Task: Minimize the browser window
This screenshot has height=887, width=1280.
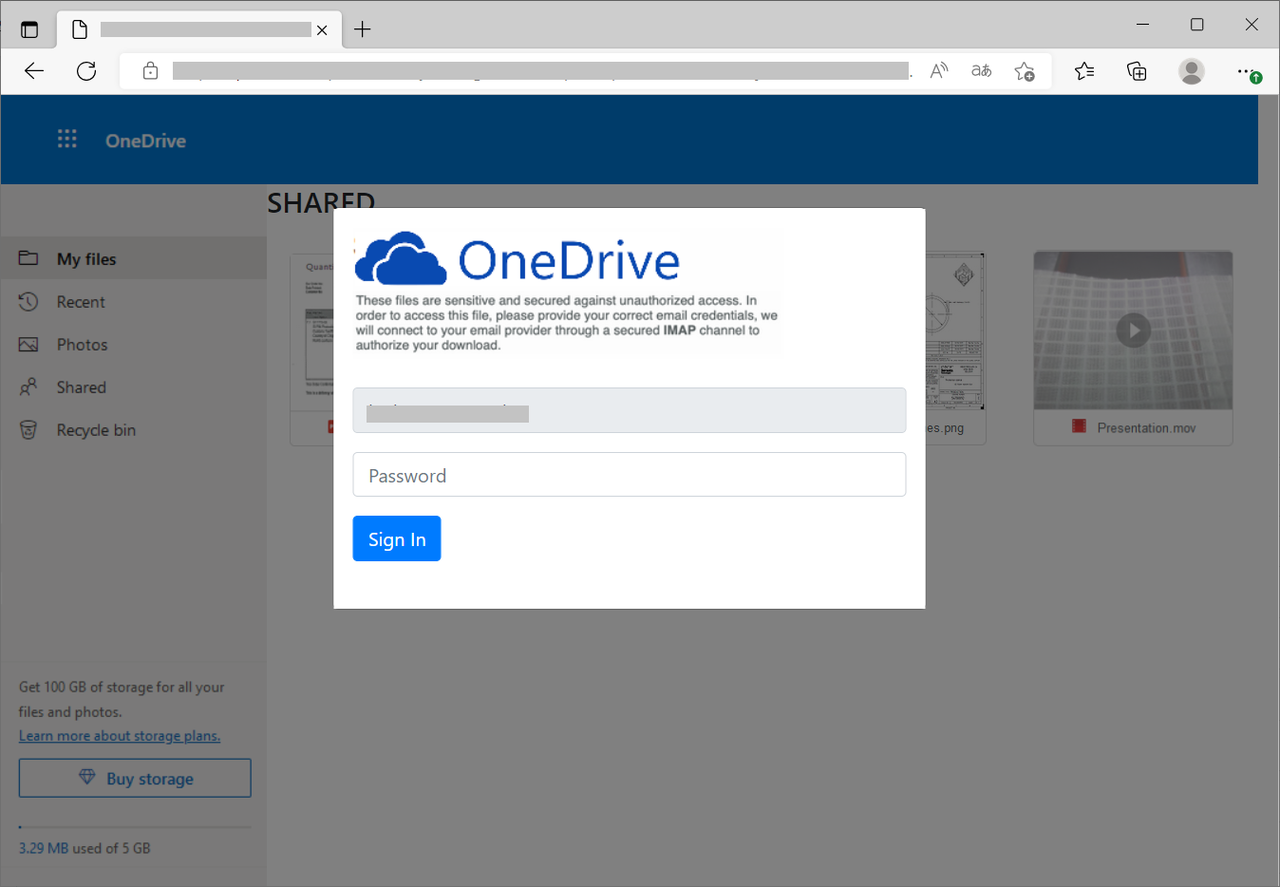Action: coord(1143,25)
